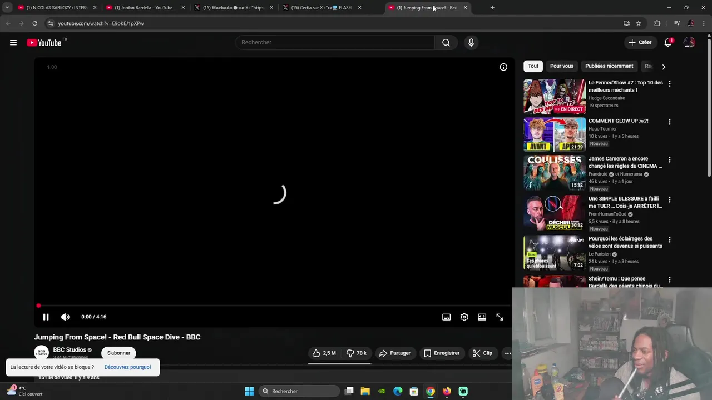Open Pourquoi les éclairages des vélos title
712x400 pixels.
click(625, 242)
